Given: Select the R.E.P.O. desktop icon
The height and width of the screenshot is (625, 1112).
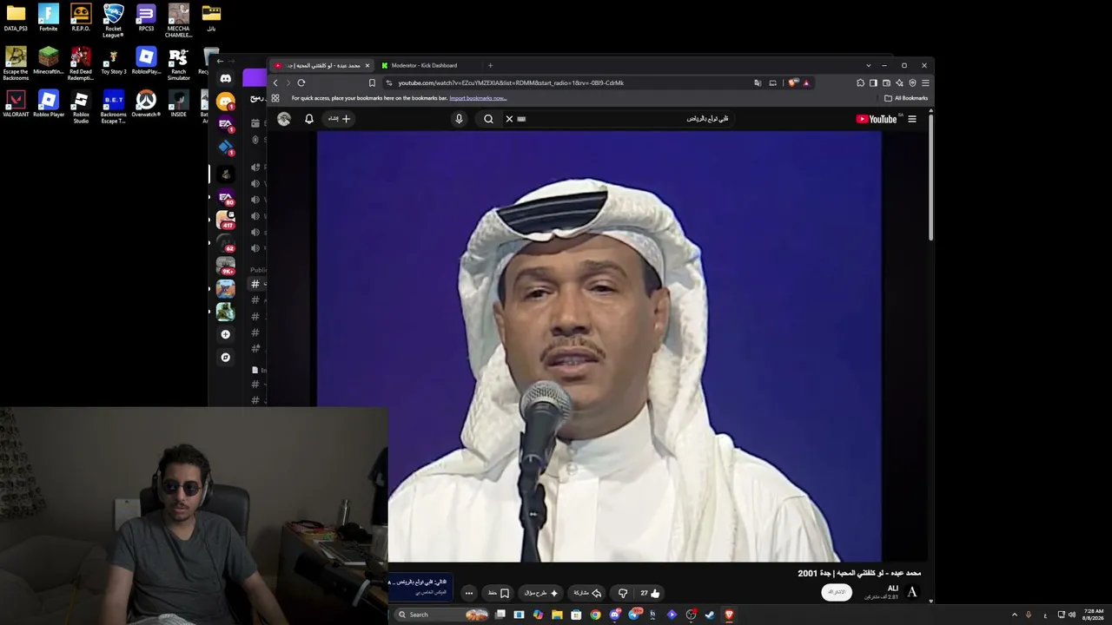Looking at the screenshot, I should [81, 17].
